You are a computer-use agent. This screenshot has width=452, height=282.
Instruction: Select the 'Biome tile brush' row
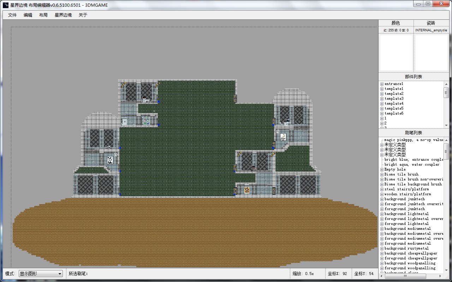(x=402, y=174)
